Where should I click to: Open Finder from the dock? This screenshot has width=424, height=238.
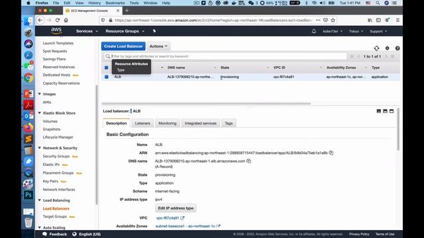click(28, 21)
